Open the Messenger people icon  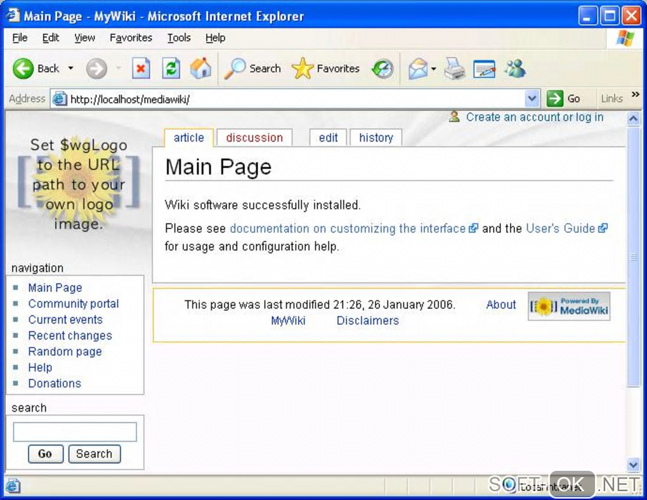[514, 69]
